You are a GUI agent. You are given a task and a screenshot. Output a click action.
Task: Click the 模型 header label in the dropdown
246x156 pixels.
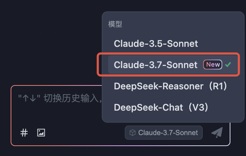[115, 24]
